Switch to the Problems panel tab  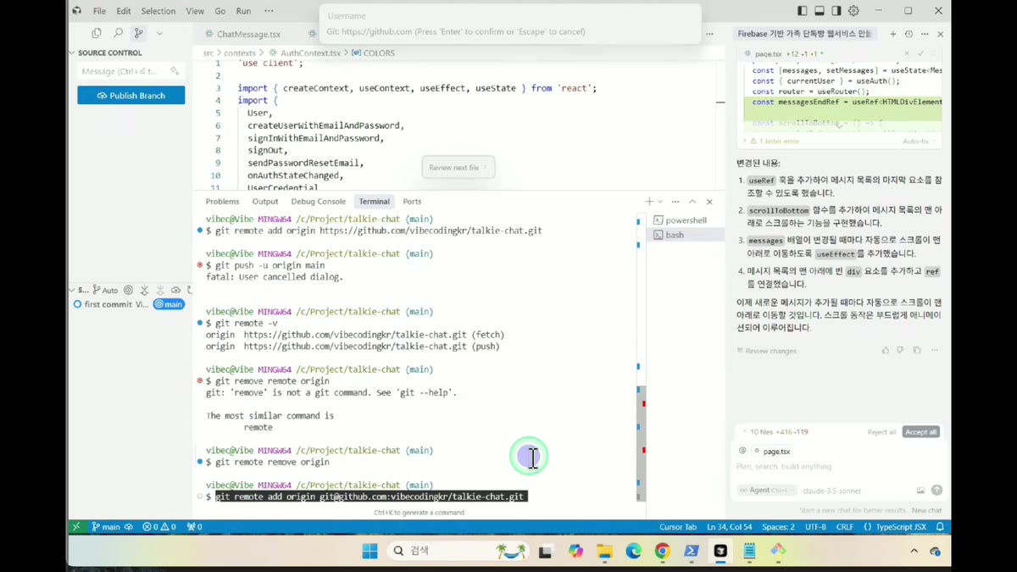[x=222, y=202]
